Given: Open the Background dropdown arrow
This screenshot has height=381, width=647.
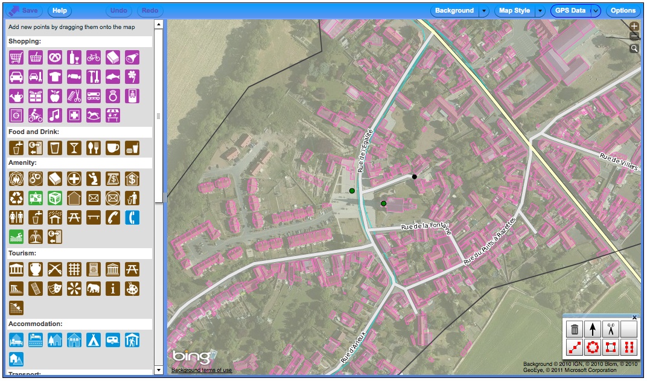Looking at the screenshot, I should [x=484, y=11].
